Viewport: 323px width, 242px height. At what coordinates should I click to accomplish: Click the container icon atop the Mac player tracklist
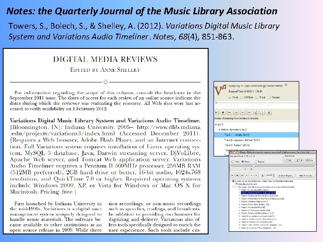pyautogui.click(x=233, y=181)
